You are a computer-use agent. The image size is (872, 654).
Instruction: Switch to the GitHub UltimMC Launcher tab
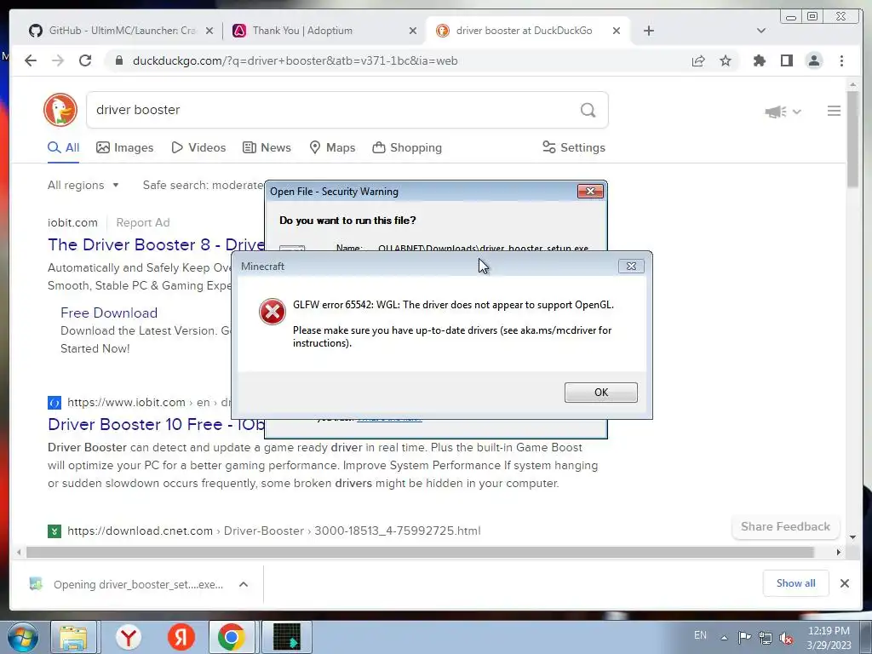click(x=122, y=31)
